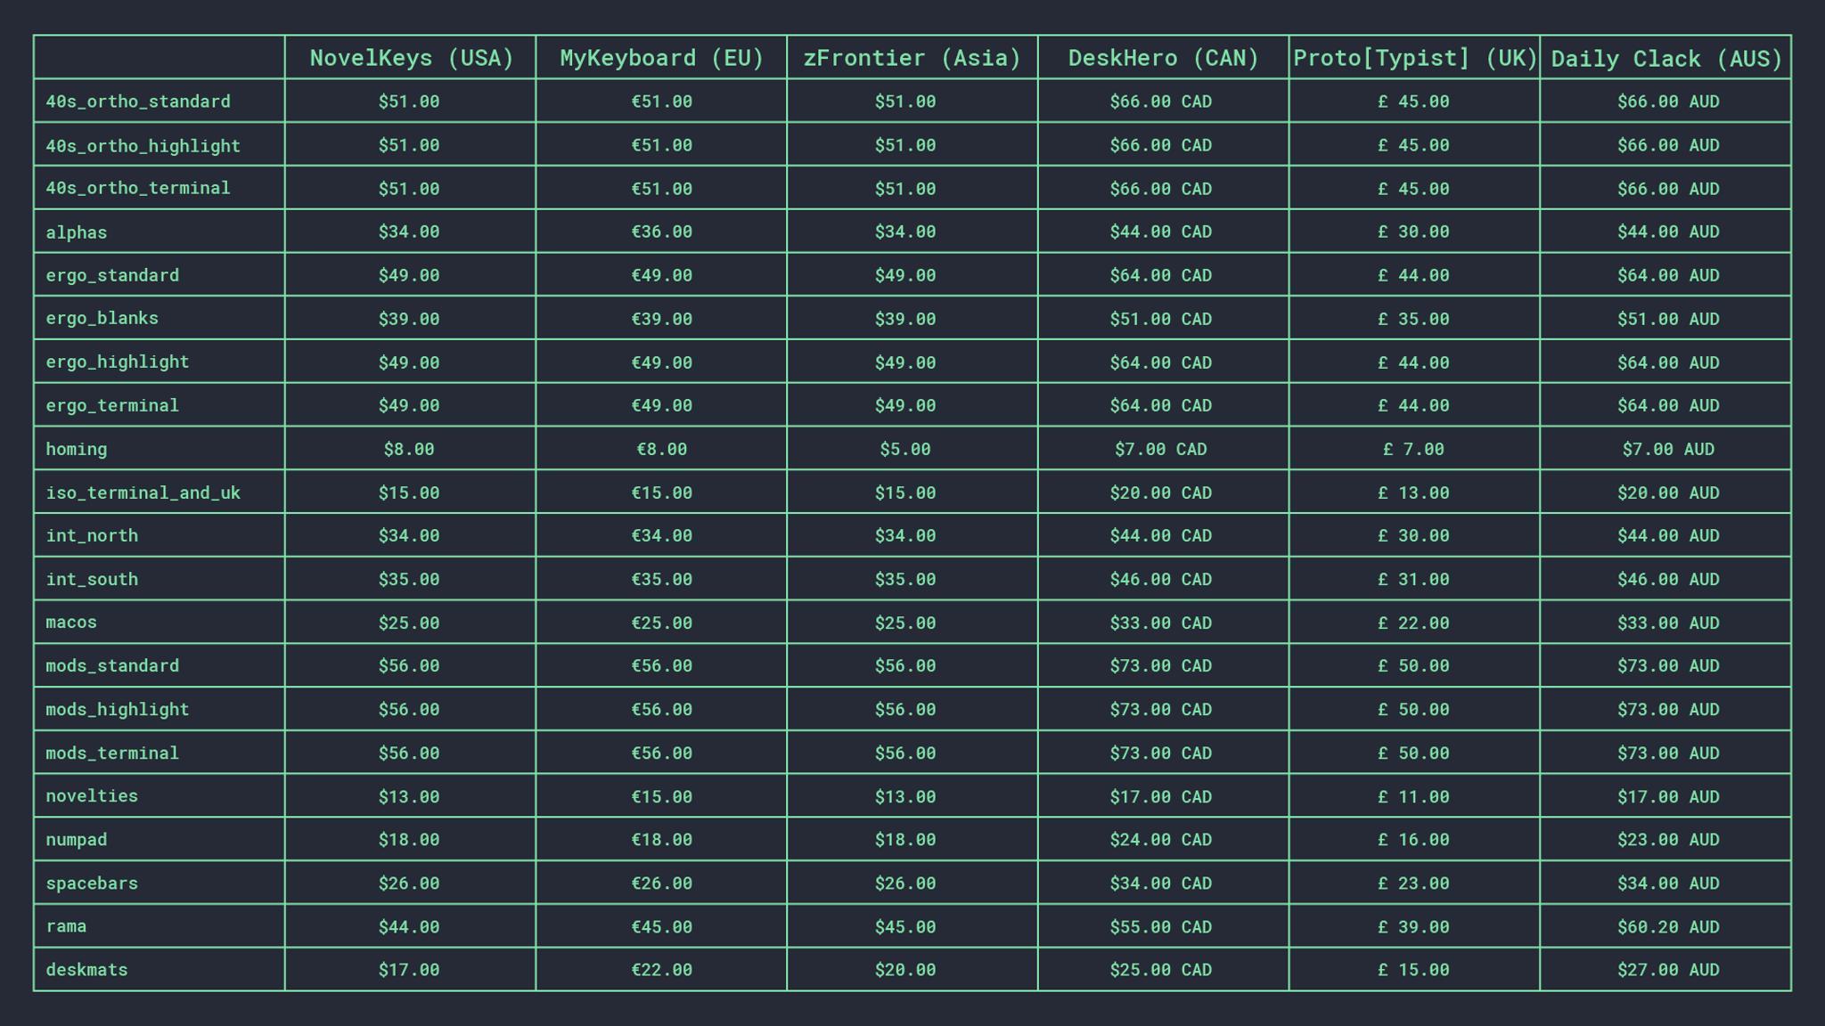Select the £ 31.00 int_south price

[x=1413, y=579]
